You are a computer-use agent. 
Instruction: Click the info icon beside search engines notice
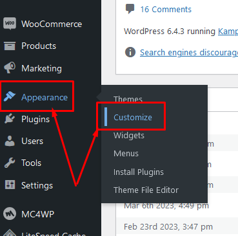pyautogui.click(x=130, y=52)
